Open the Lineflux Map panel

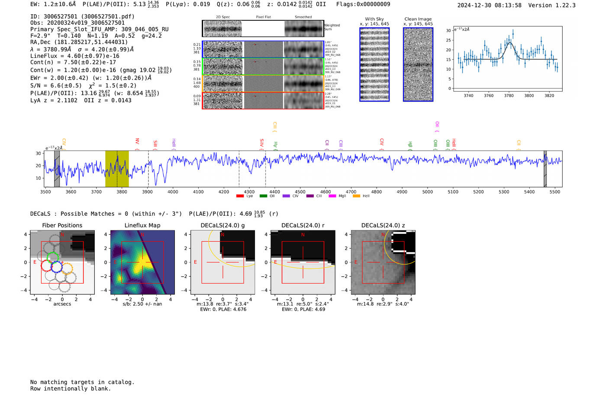click(142, 262)
